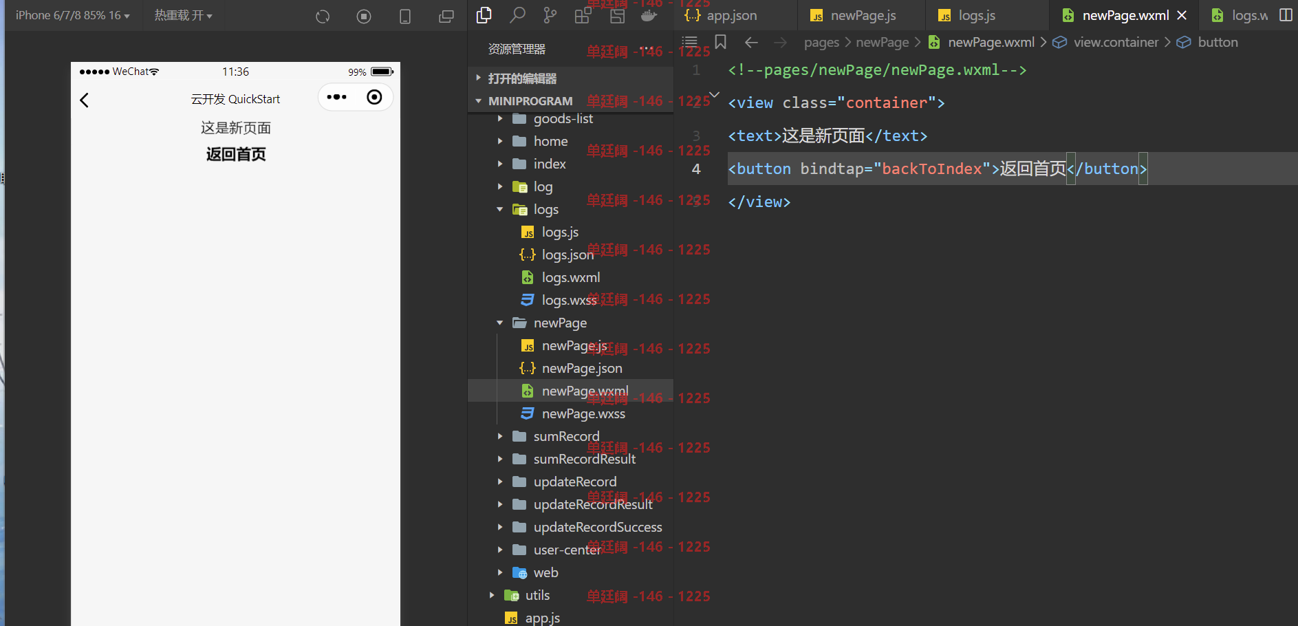This screenshot has width=1298, height=626.
Task: Open the Source Control branch icon
Action: [x=550, y=15]
